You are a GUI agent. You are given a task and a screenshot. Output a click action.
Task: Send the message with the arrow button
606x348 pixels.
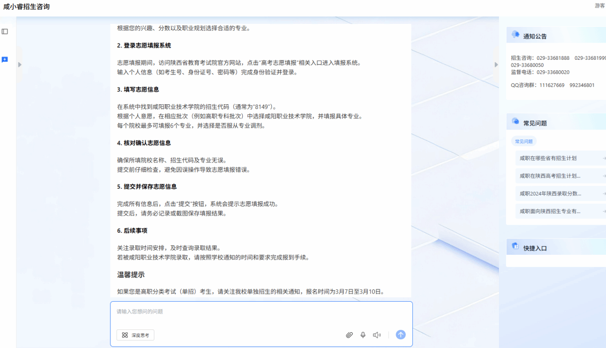tap(400, 335)
